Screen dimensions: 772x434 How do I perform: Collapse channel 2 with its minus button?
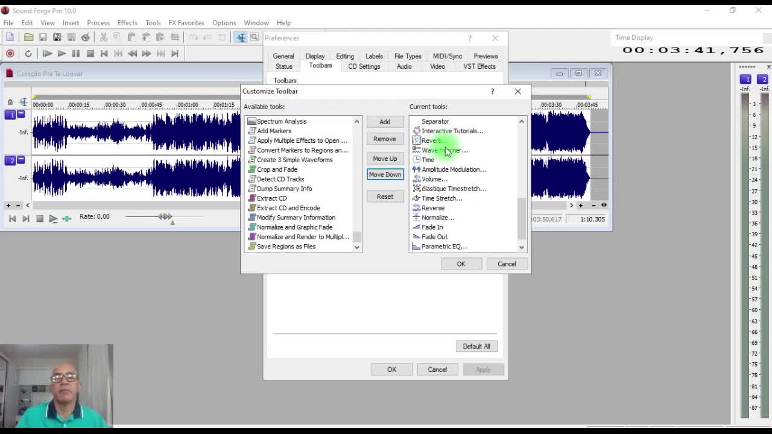click(x=21, y=159)
